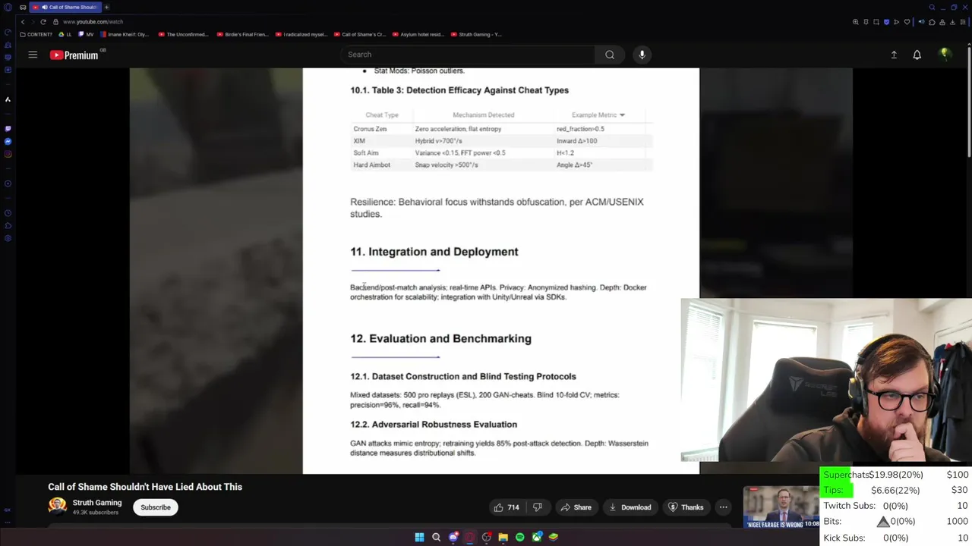Open the YouTube create/upload icon
Image resolution: width=972 pixels, height=546 pixels.
[x=894, y=55]
